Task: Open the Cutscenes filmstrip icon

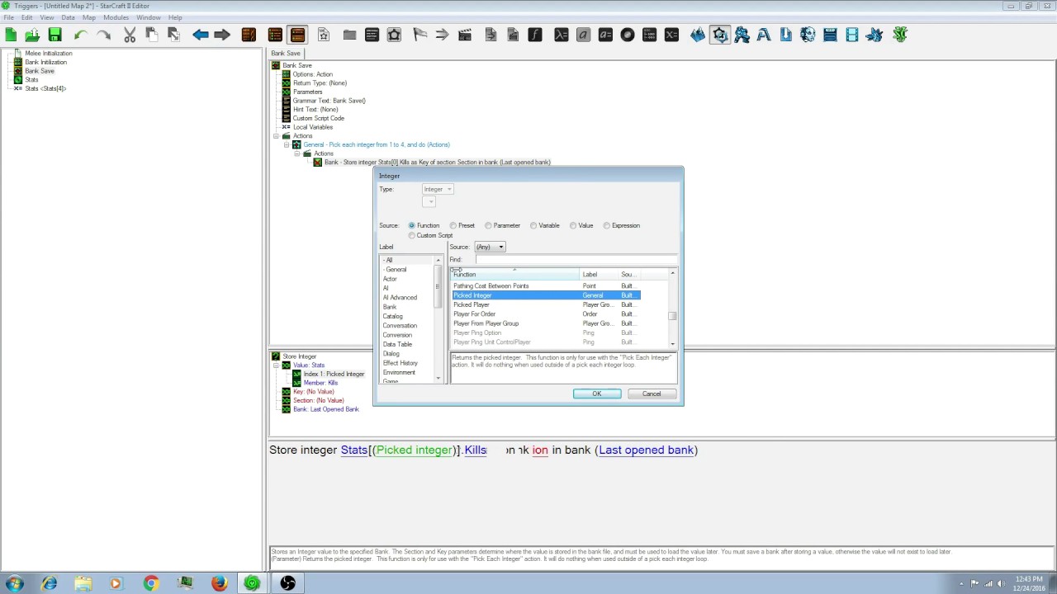Action: click(x=852, y=35)
